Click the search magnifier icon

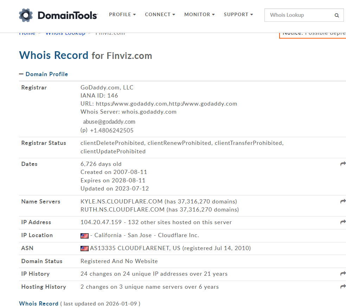click(337, 15)
